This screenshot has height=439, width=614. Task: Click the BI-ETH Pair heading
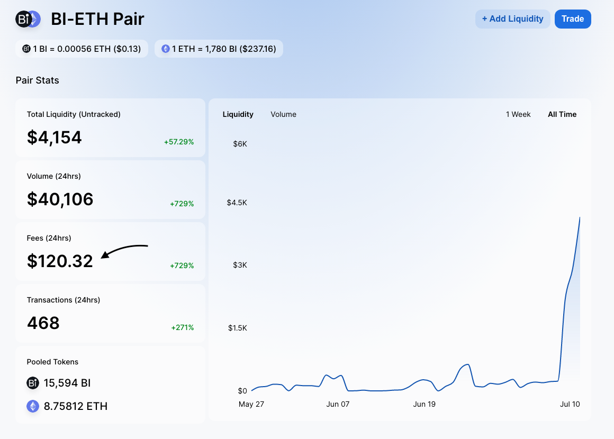97,19
